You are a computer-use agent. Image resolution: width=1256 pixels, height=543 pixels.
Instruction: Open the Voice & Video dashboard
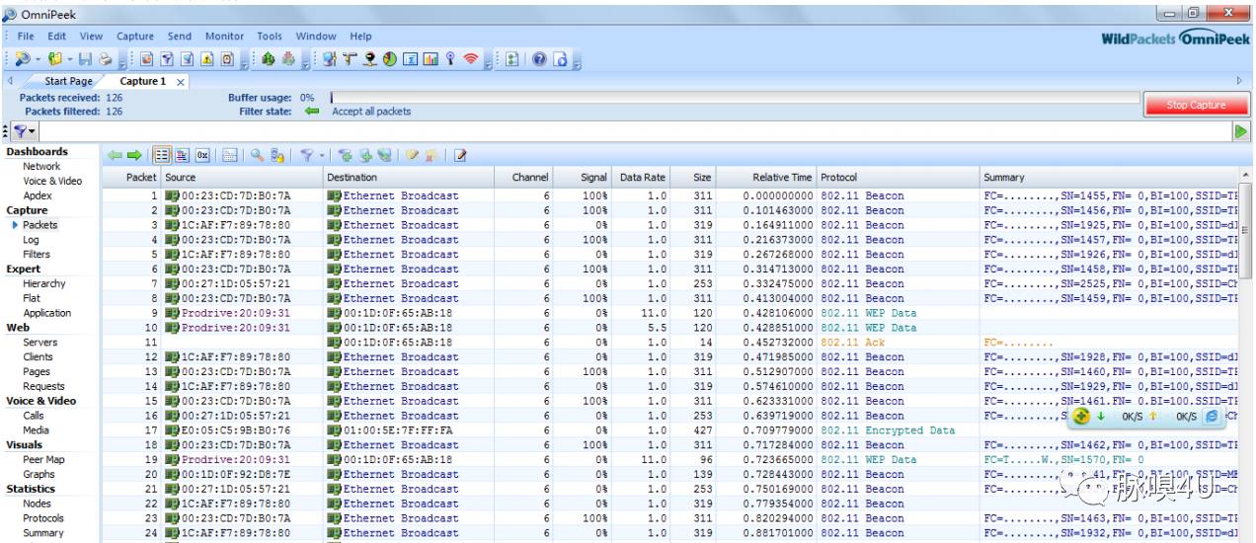tap(53, 182)
